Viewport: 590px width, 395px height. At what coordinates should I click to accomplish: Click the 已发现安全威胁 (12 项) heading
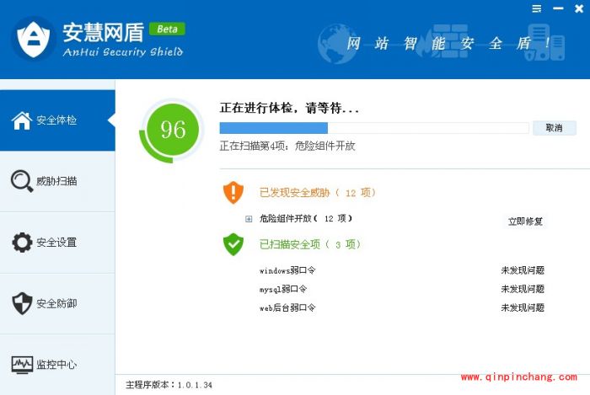pos(318,193)
